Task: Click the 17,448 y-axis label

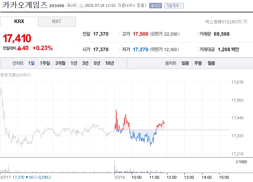Action: point(237,118)
